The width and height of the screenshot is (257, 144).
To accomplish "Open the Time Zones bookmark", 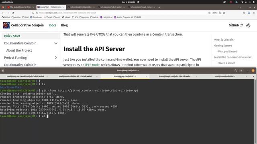I will 36,17.
